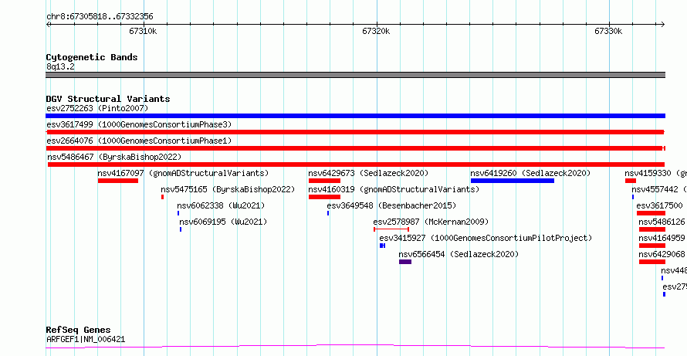Image resolution: width=687 pixels, height=356 pixels.
Task: Click the small red nsv5475165 variant mark
Action: coord(163,197)
